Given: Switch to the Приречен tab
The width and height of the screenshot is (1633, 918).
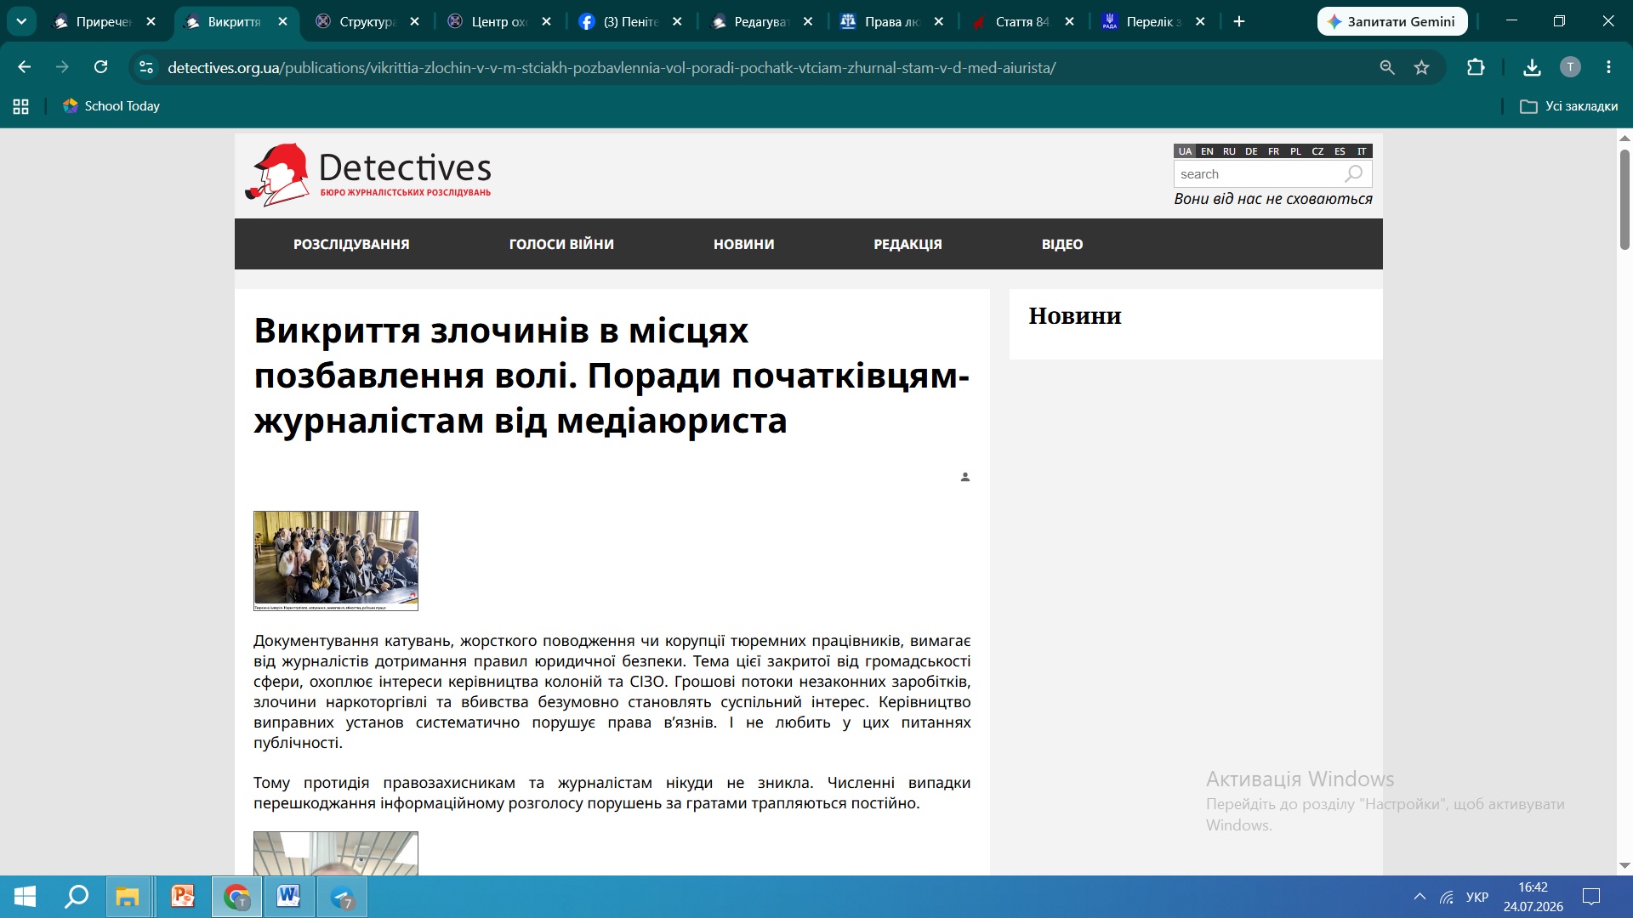Looking at the screenshot, I should pyautogui.click(x=104, y=21).
